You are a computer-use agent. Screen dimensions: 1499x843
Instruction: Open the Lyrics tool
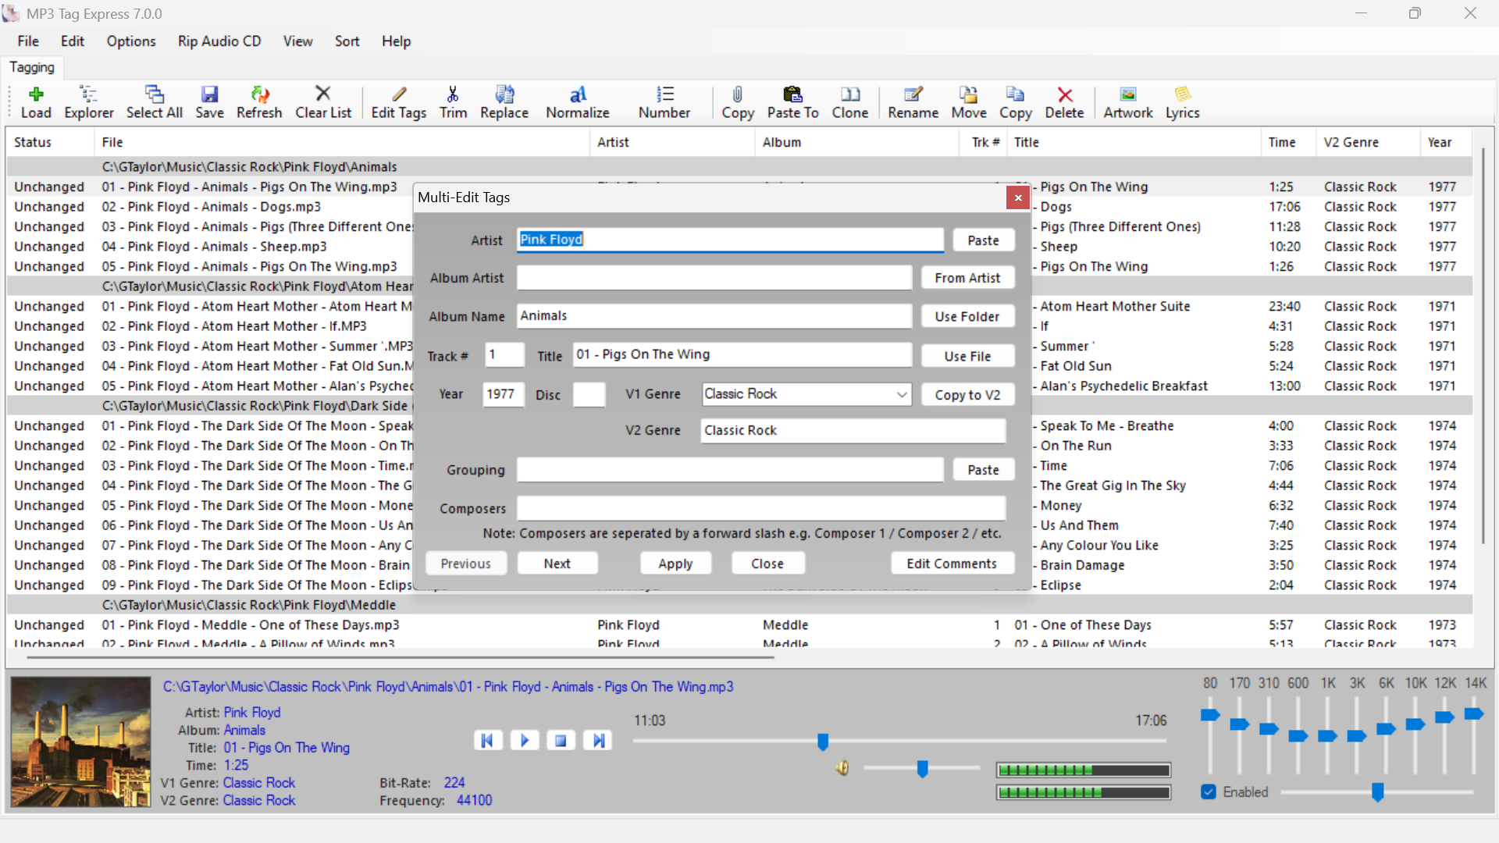(x=1183, y=102)
